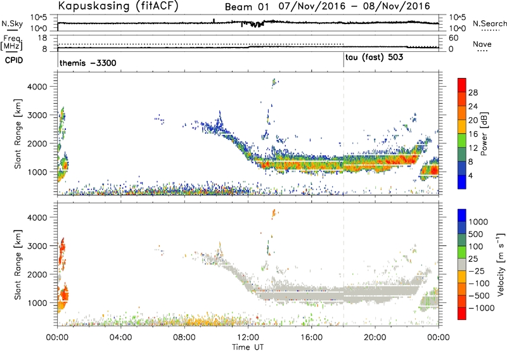Click the '4' Power colorbar tick value

coord(470,176)
